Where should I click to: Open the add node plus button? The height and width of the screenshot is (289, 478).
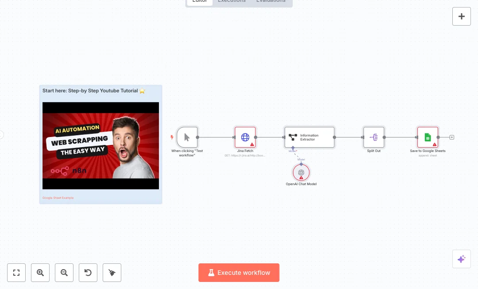click(x=462, y=16)
